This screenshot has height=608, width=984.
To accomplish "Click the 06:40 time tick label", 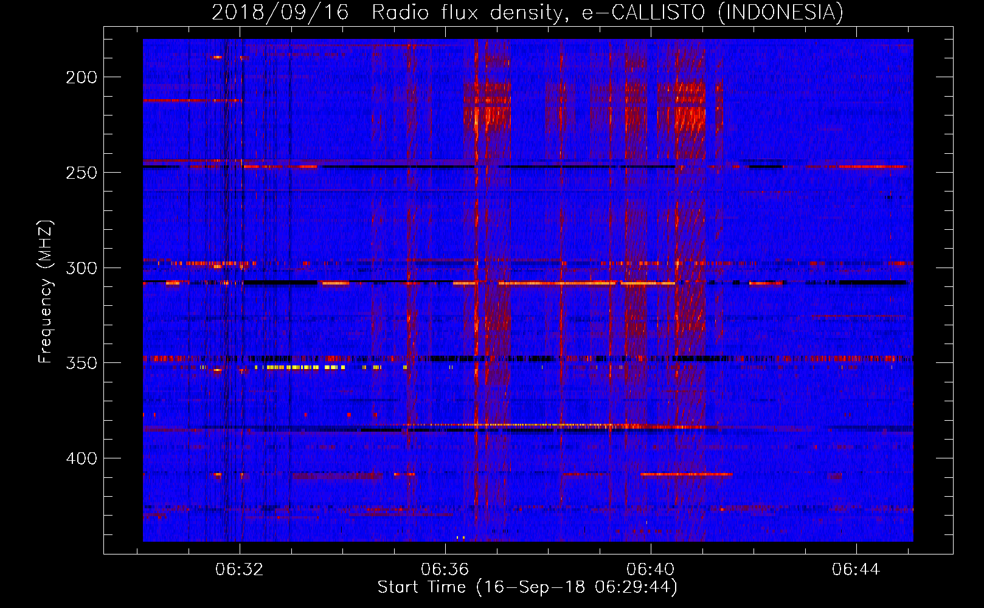I will point(651,570).
